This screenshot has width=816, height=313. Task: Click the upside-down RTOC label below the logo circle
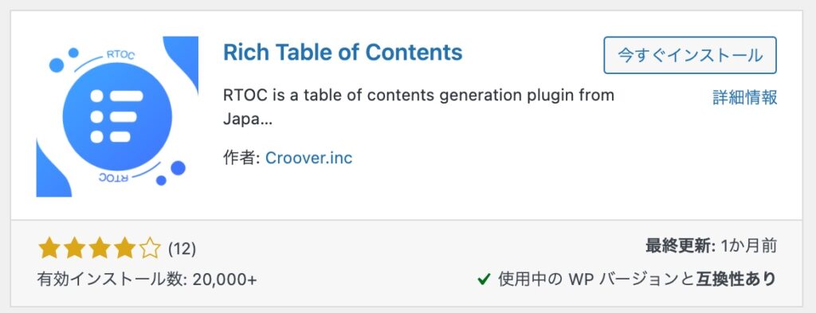(114, 178)
